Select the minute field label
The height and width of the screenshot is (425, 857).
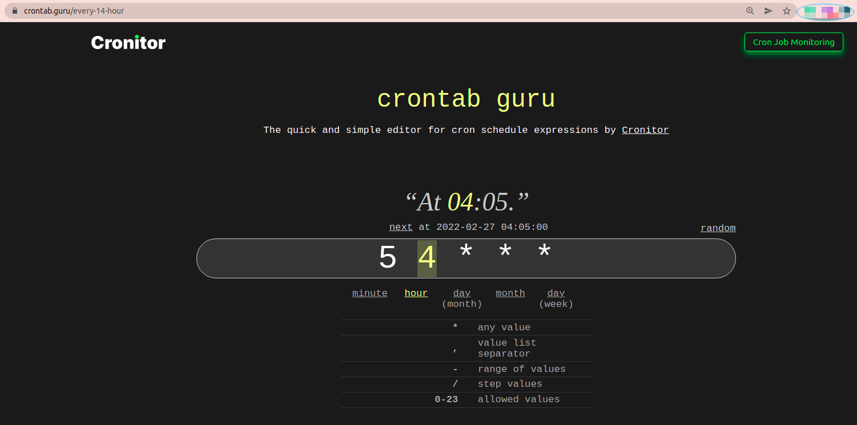[x=370, y=293]
